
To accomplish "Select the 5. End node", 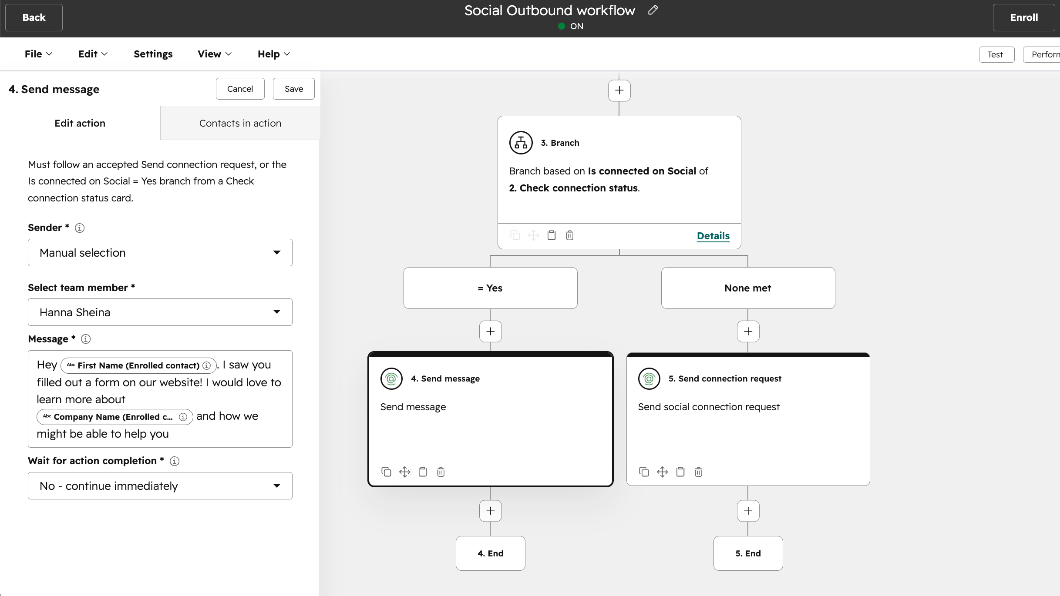I will pyautogui.click(x=748, y=553).
